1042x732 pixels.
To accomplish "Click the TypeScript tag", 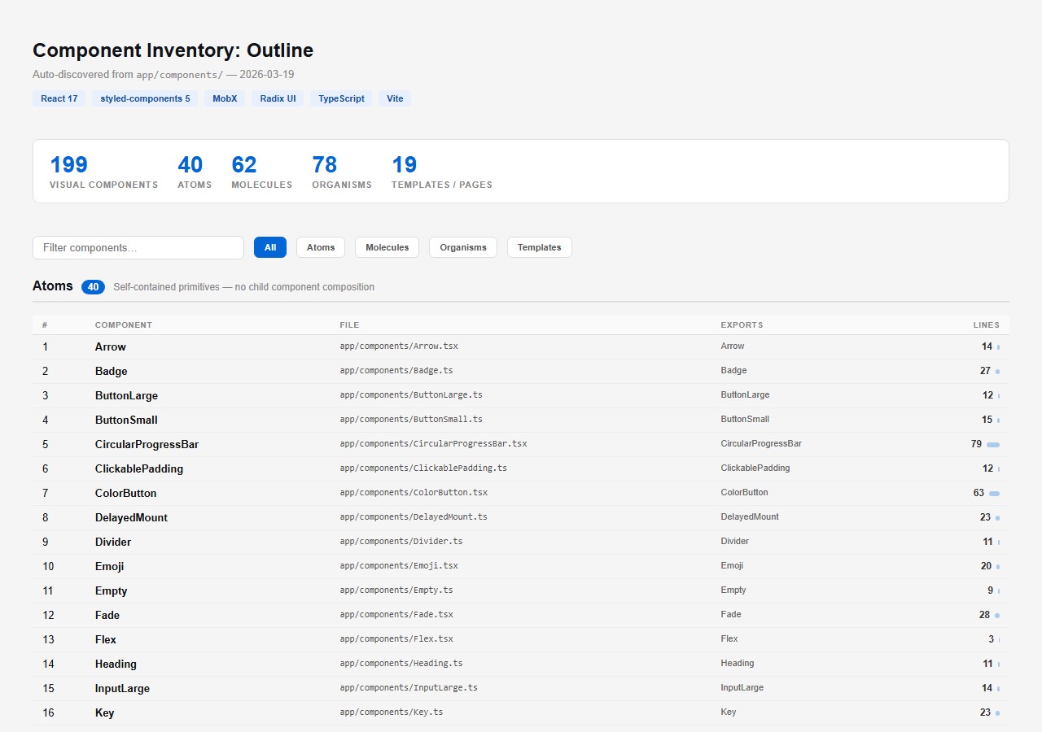I will pos(341,98).
